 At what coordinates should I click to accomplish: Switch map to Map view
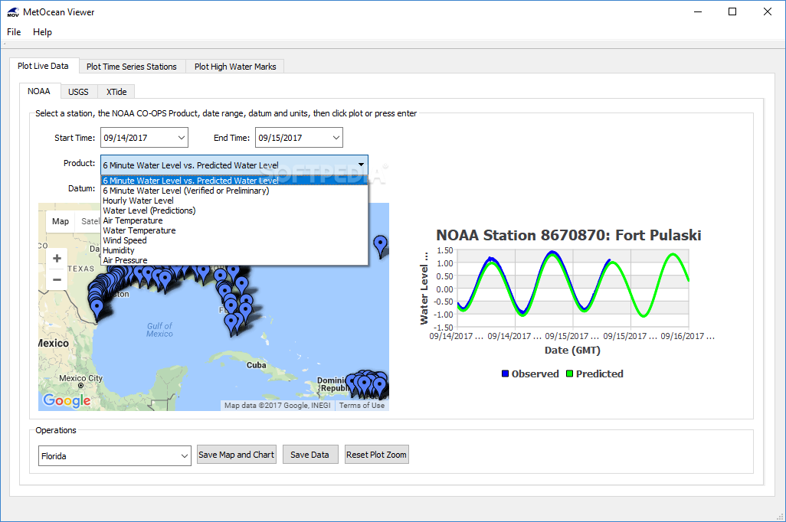(61, 221)
